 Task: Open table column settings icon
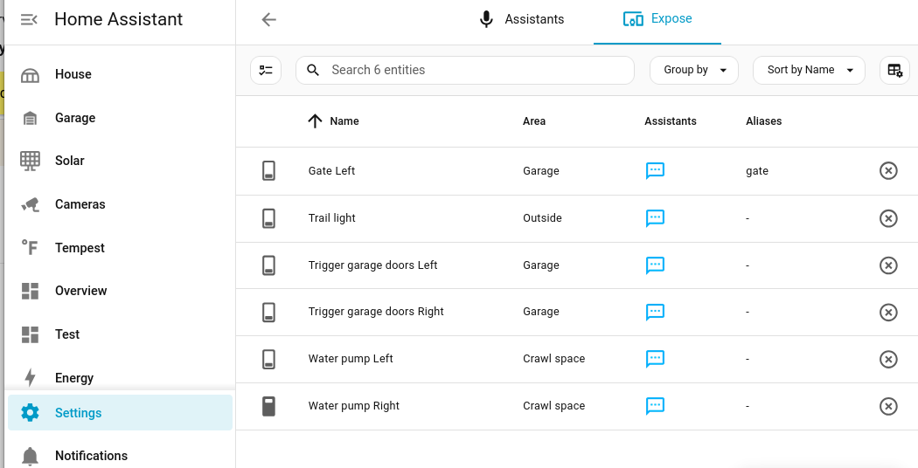894,70
